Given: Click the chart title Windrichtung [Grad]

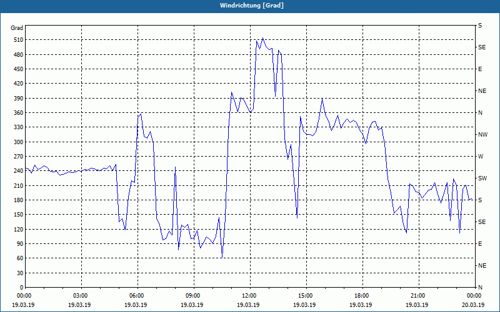Looking at the screenshot, I should coord(252,6).
